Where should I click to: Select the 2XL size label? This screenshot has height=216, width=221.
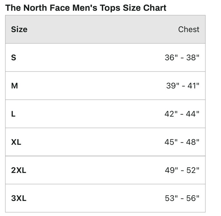19,170
